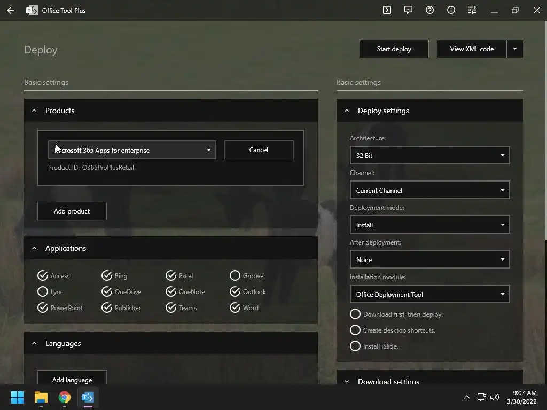Image resolution: width=547 pixels, height=410 pixels.
Task: Cancel the product selection
Action: 259,150
